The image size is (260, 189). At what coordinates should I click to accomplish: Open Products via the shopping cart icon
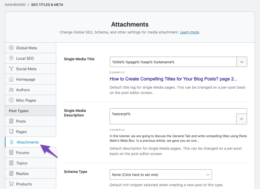(11, 184)
